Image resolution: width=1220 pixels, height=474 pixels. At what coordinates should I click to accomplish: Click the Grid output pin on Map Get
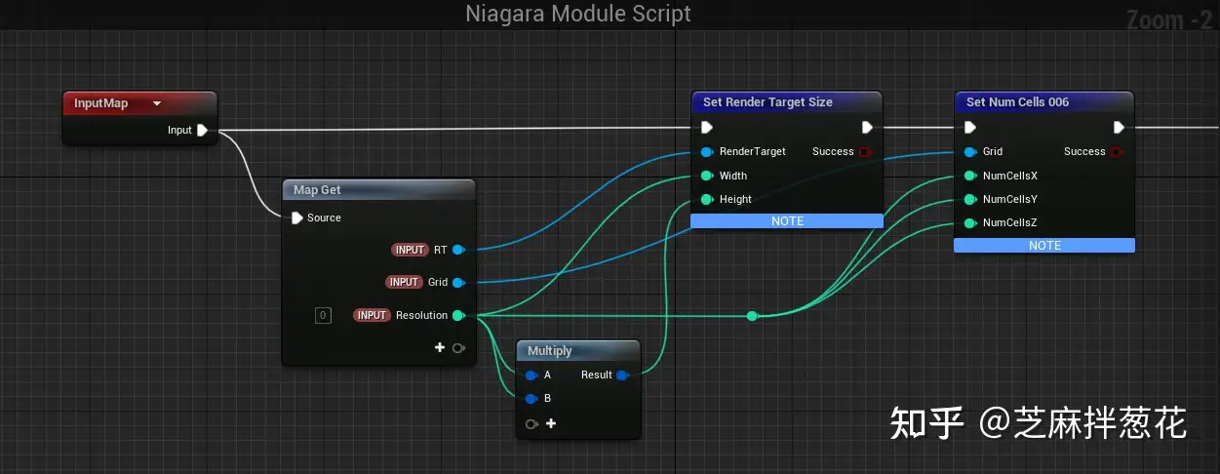(x=457, y=282)
